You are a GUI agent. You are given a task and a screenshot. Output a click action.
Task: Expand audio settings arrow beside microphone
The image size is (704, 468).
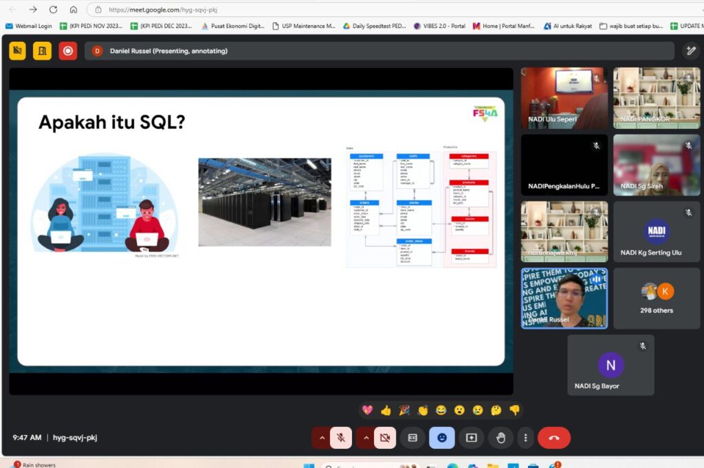coord(321,437)
